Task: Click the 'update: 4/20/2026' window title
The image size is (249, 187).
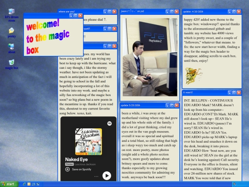Action: [x=193, y=12]
